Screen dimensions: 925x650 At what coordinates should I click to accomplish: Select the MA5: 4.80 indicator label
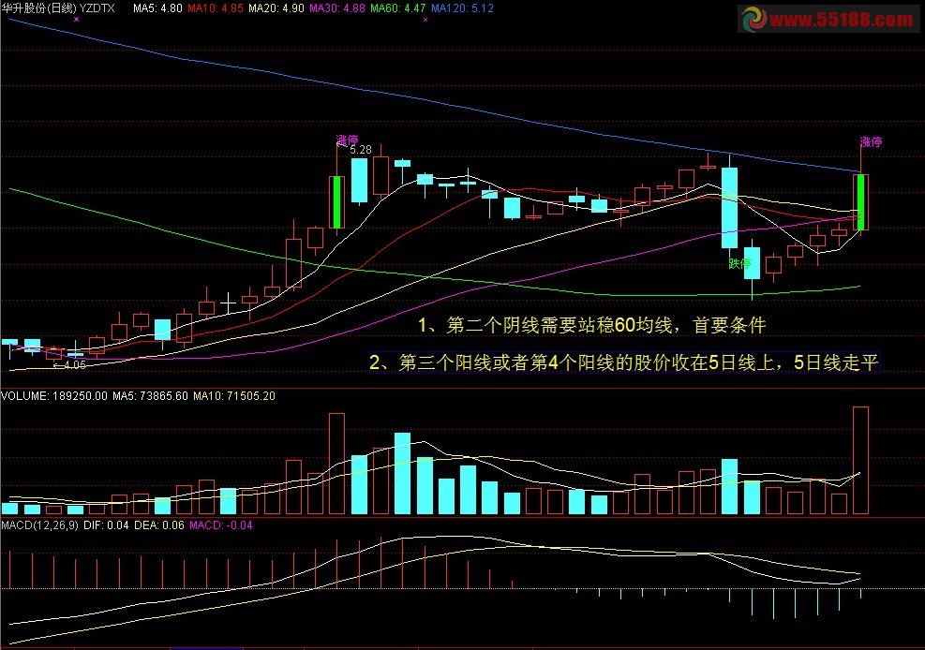click(157, 8)
